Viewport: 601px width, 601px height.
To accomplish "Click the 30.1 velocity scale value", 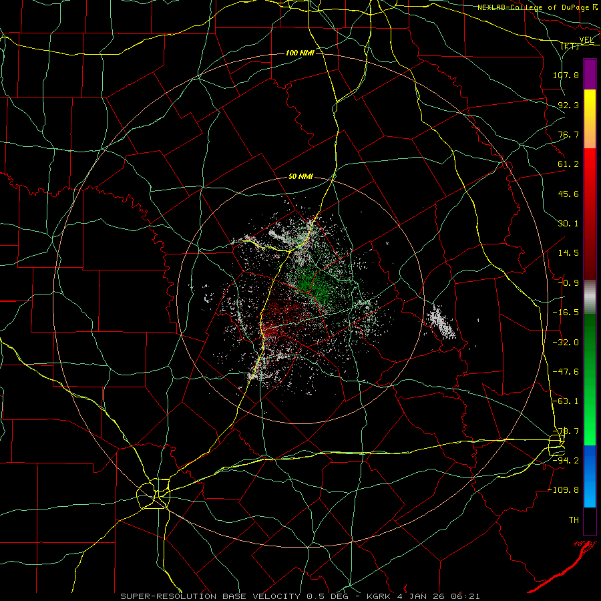I will [x=568, y=224].
